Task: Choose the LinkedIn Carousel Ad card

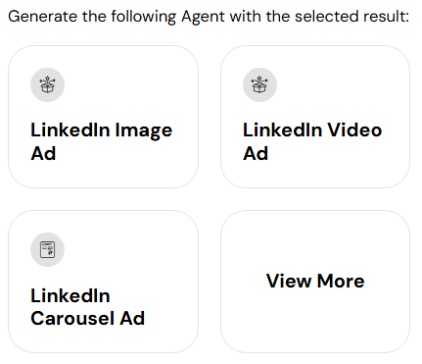Action: [x=103, y=282]
